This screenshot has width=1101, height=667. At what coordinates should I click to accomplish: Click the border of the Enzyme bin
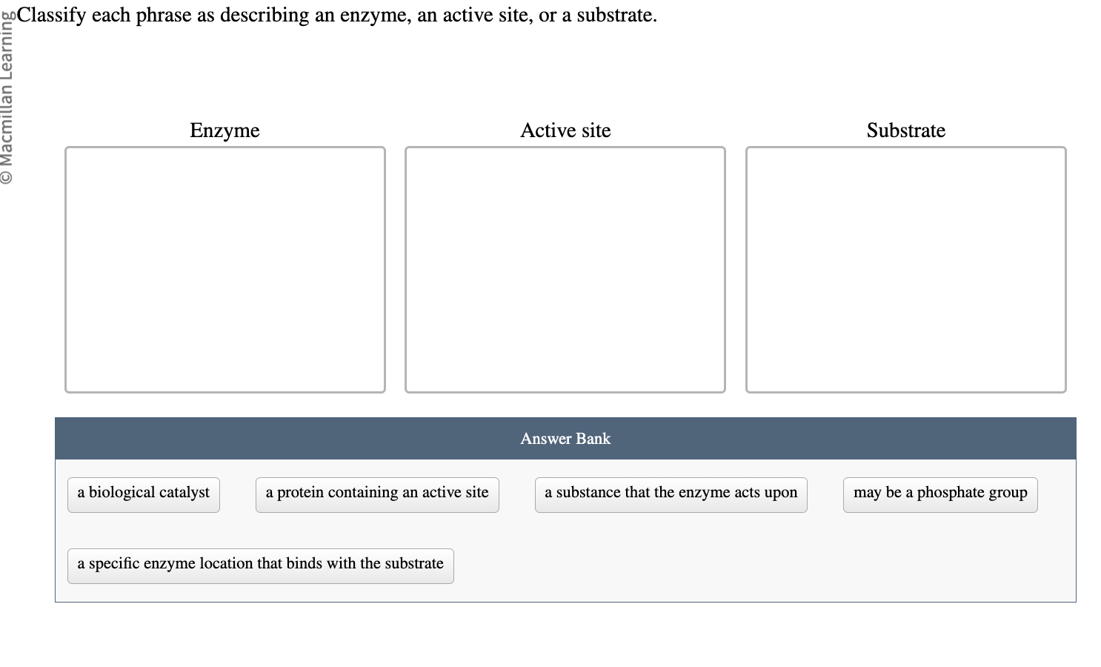pos(67,269)
